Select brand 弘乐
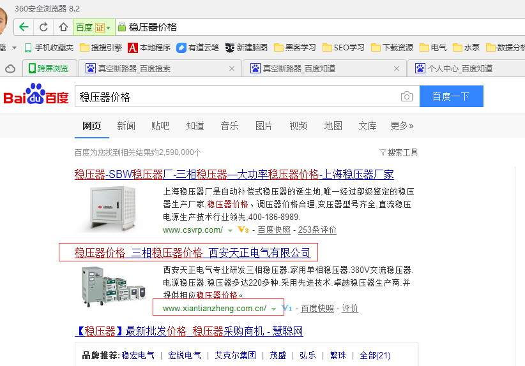Viewport: 525px width, 366px height. coord(308,355)
